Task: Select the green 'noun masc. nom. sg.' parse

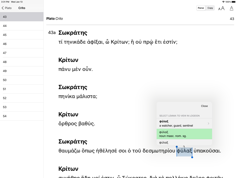Action: [184, 134]
